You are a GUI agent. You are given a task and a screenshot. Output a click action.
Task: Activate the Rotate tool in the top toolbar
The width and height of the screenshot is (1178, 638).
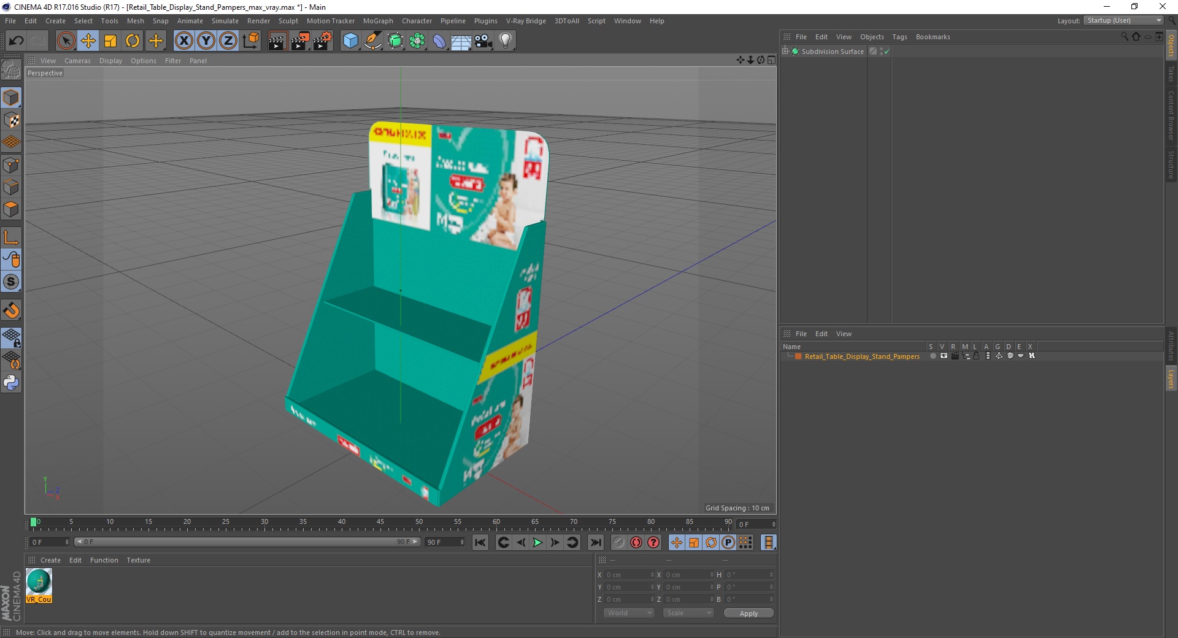[x=133, y=41]
